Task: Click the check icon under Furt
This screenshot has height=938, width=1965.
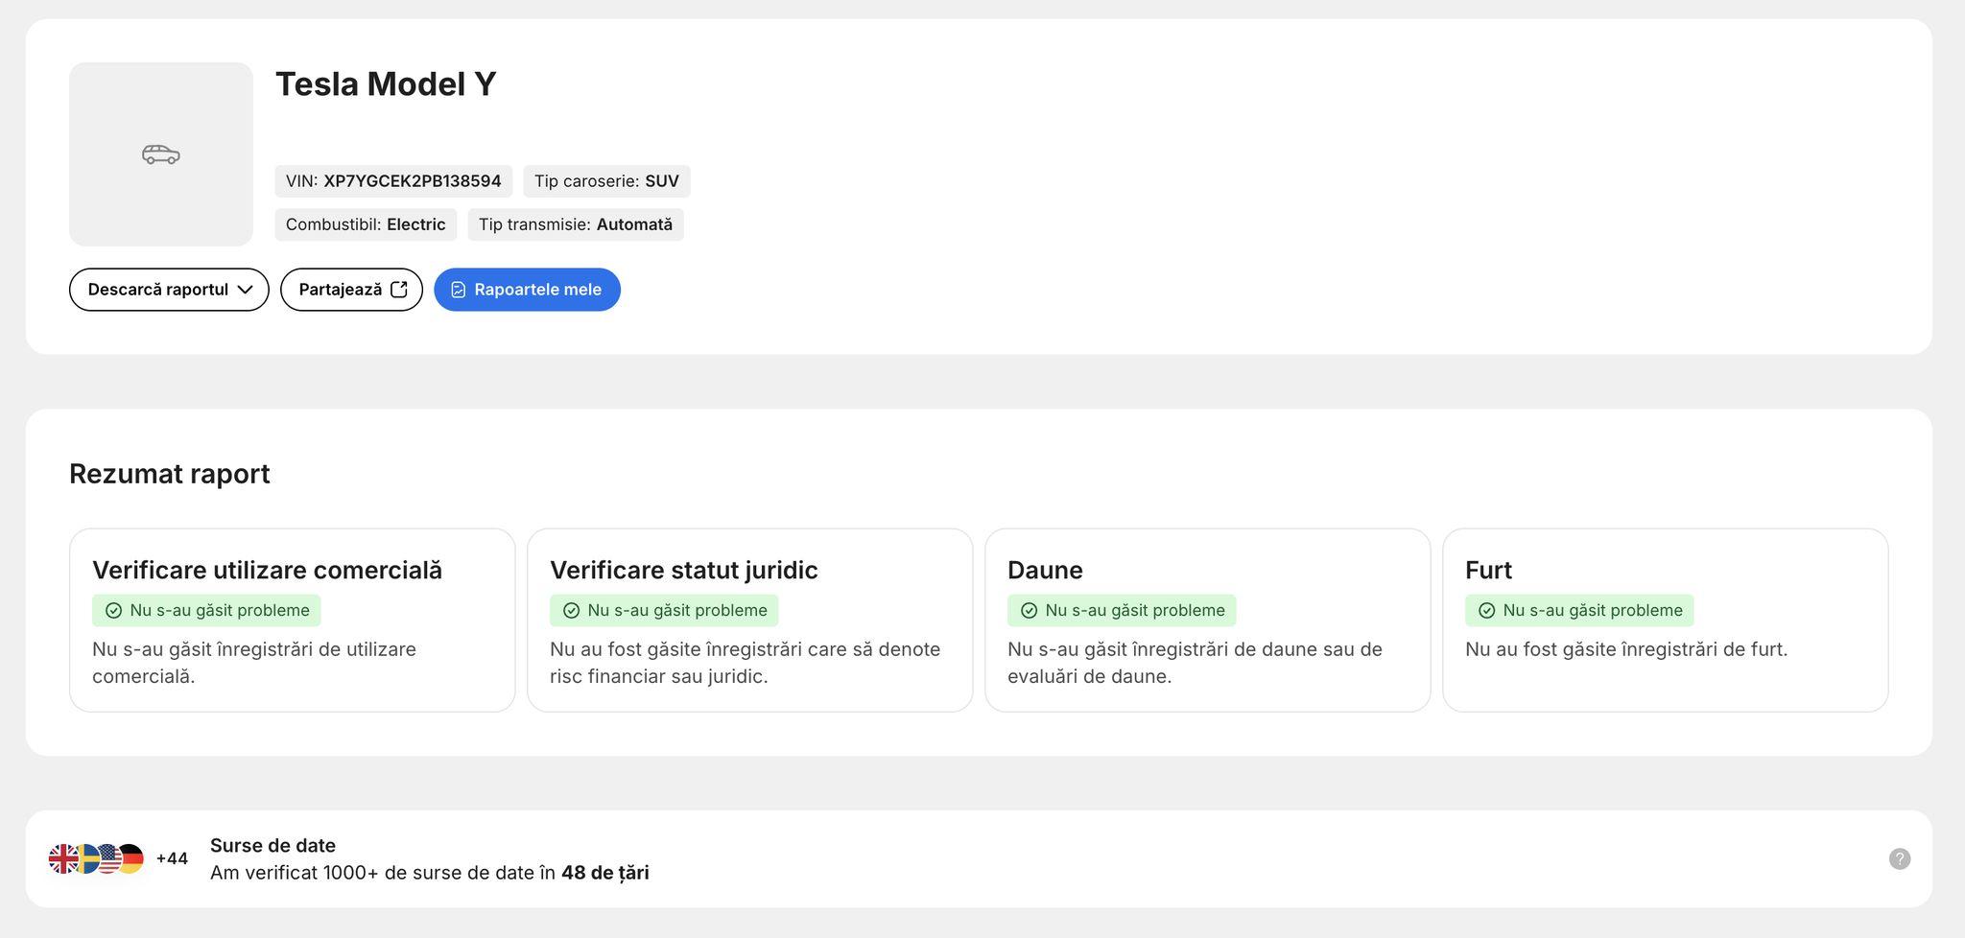Action: pyautogui.click(x=1487, y=611)
